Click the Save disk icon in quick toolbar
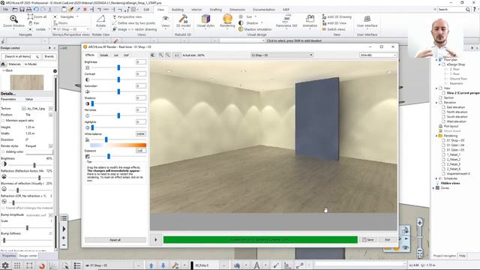This screenshot has height=270, width=480. [x=22, y=10]
